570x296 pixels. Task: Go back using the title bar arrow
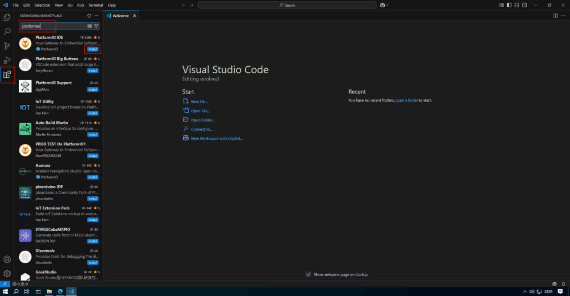pos(183,5)
